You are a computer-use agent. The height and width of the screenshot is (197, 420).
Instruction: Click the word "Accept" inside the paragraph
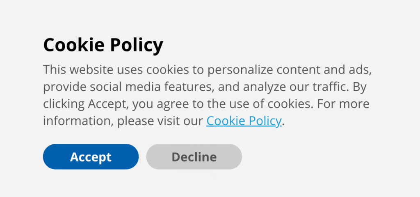click(107, 105)
